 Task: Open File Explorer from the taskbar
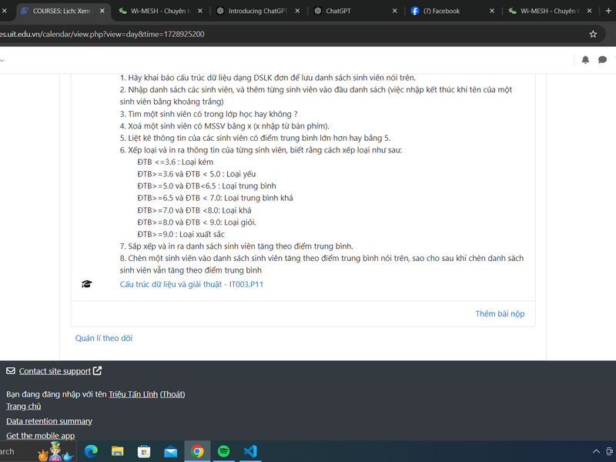118,451
